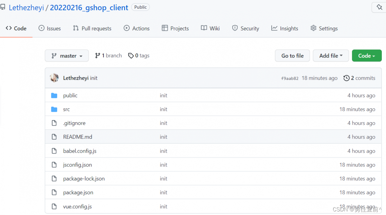Click the pin icon button at top right
This screenshot has width=386, height=215.
click(379, 7)
